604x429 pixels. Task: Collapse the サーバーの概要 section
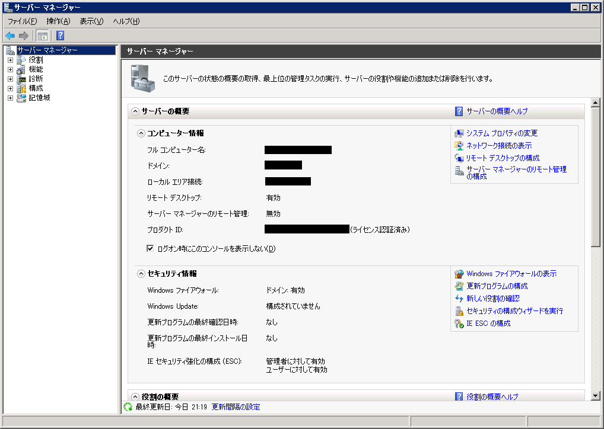pos(135,111)
